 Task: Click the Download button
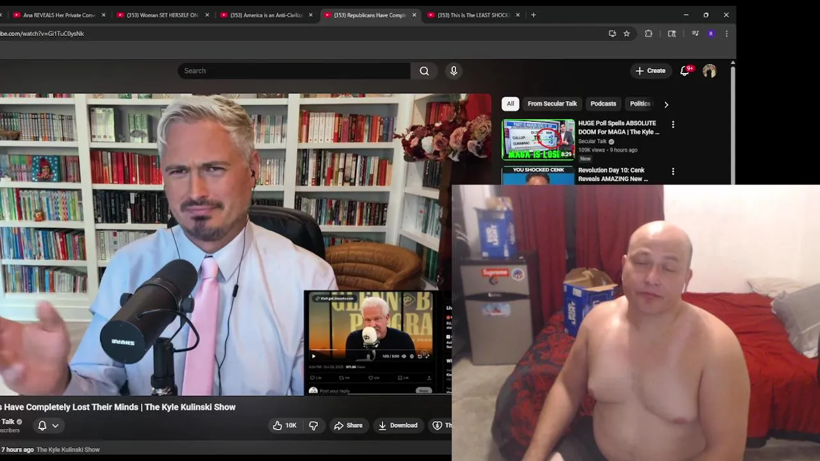(398, 425)
